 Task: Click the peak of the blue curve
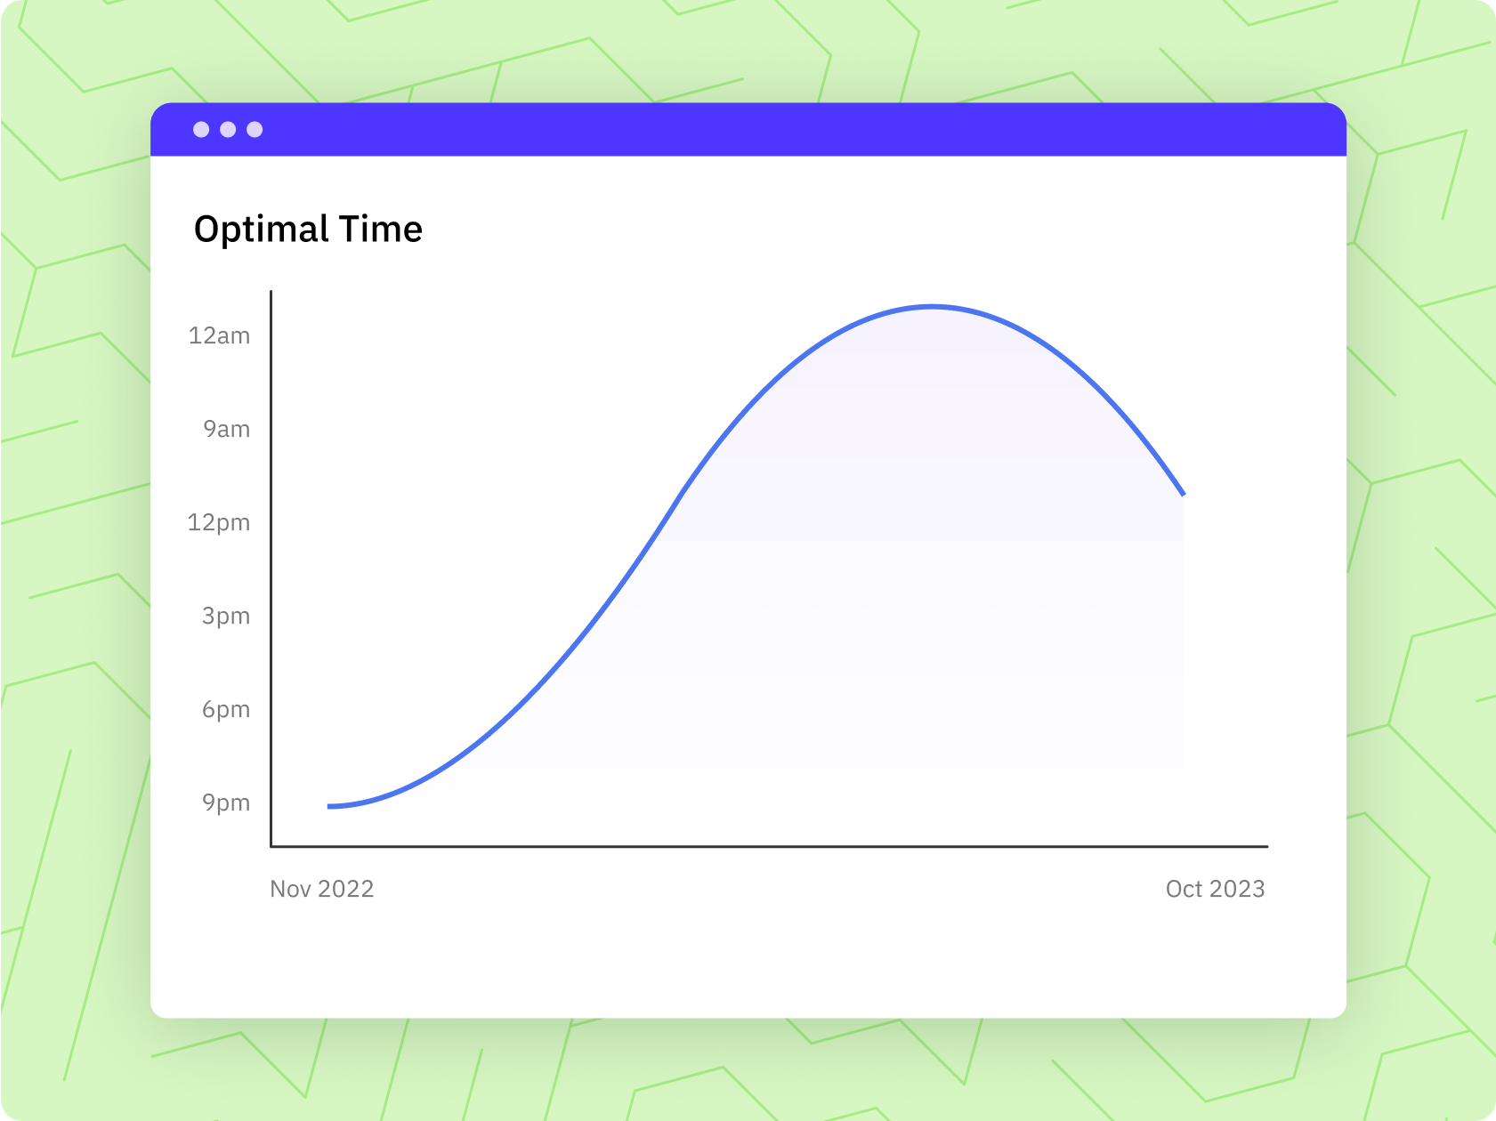pos(932,307)
